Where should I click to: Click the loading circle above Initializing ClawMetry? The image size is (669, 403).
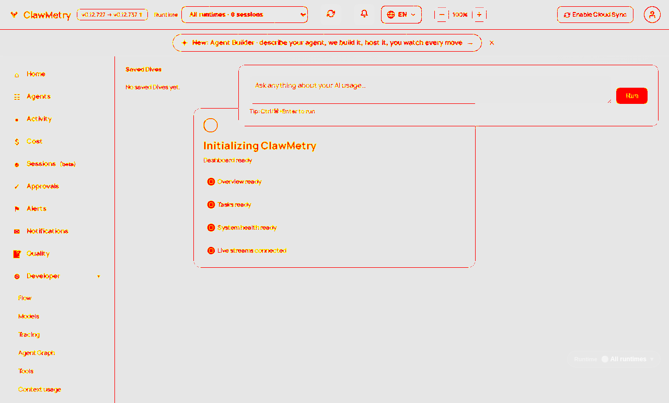pyautogui.click(x=211, y=125)
